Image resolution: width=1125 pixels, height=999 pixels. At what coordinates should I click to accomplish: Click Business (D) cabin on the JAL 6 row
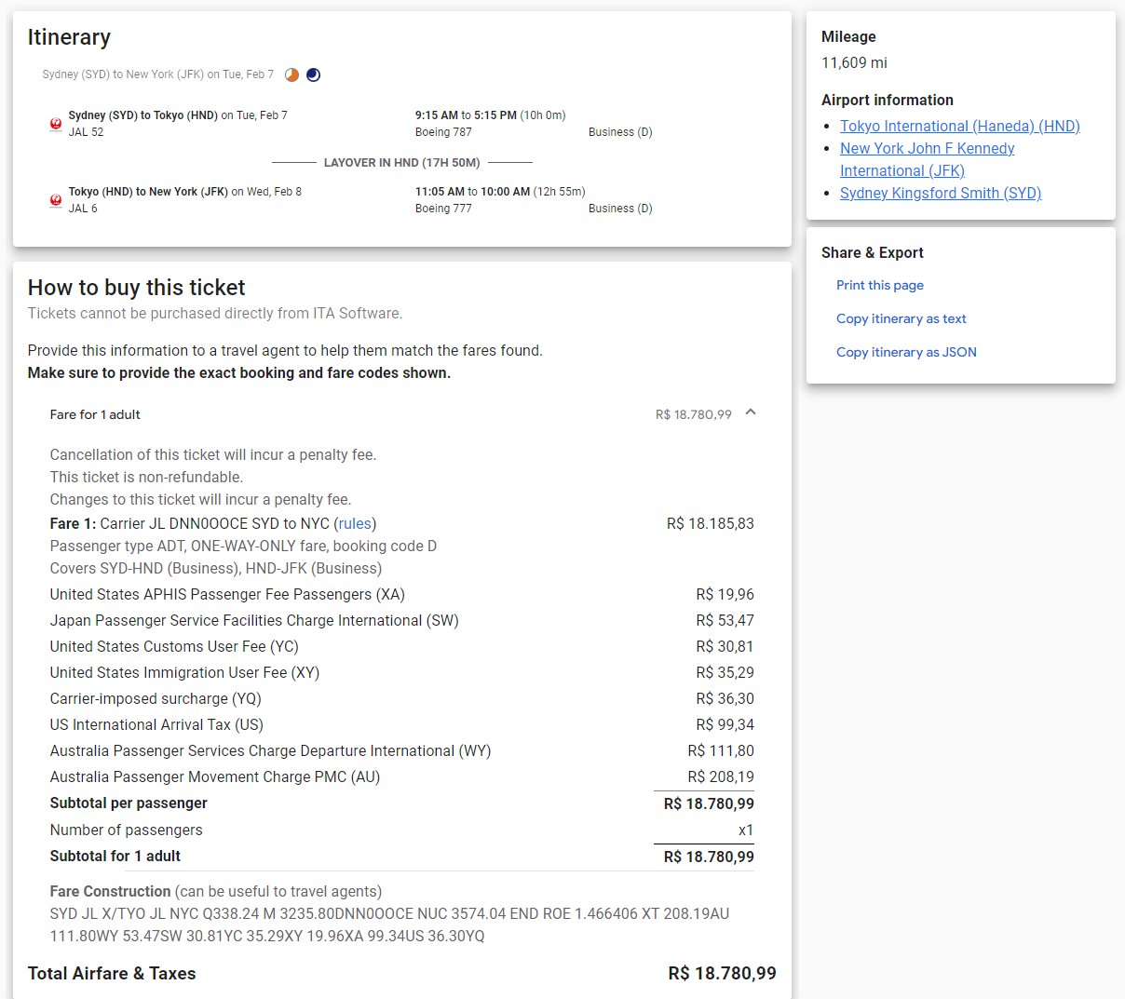[x=620, y=209]
